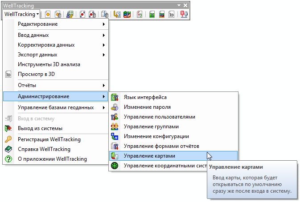Click Инструменты 3D анализа entry
Image resolution: width=300 pixels, height=202 pixels.
pyautogui.click(x=49, y=64)
